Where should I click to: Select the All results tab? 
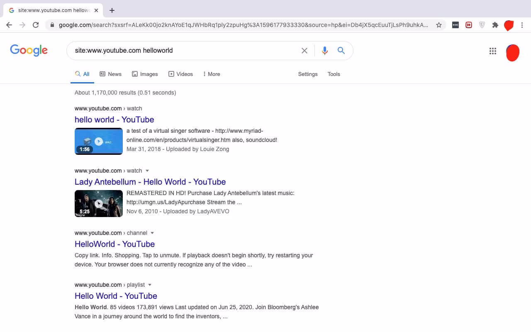tap(82, 74)
